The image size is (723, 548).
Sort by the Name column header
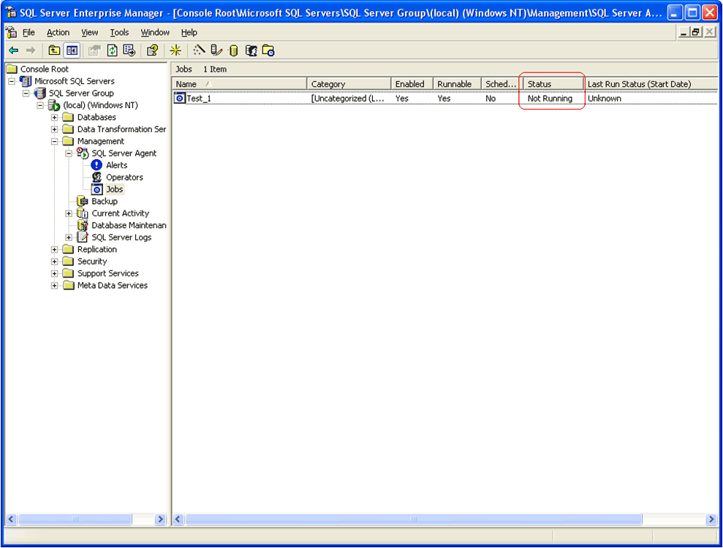click(239, 84)
